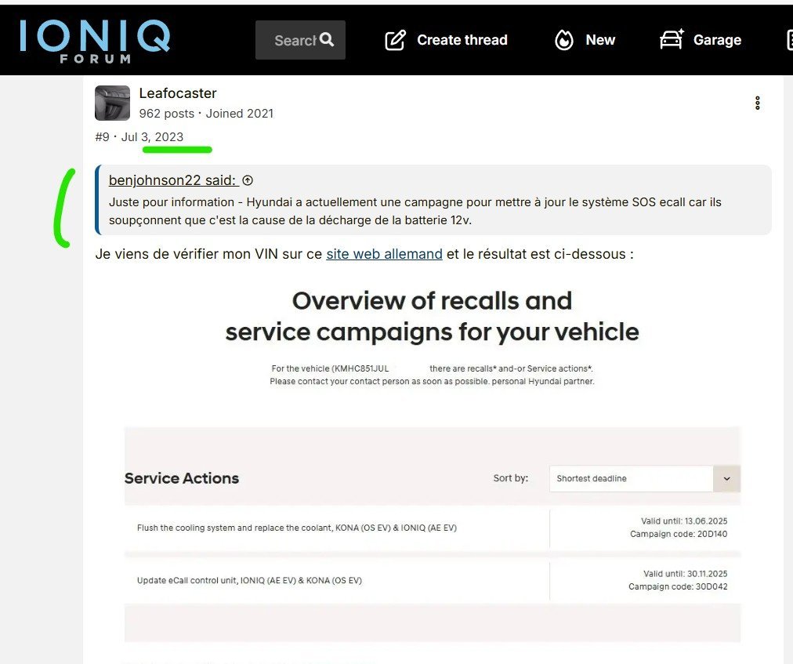Click the 'Sort by:' label
The image size is (793, 664).
coord(511,478)
